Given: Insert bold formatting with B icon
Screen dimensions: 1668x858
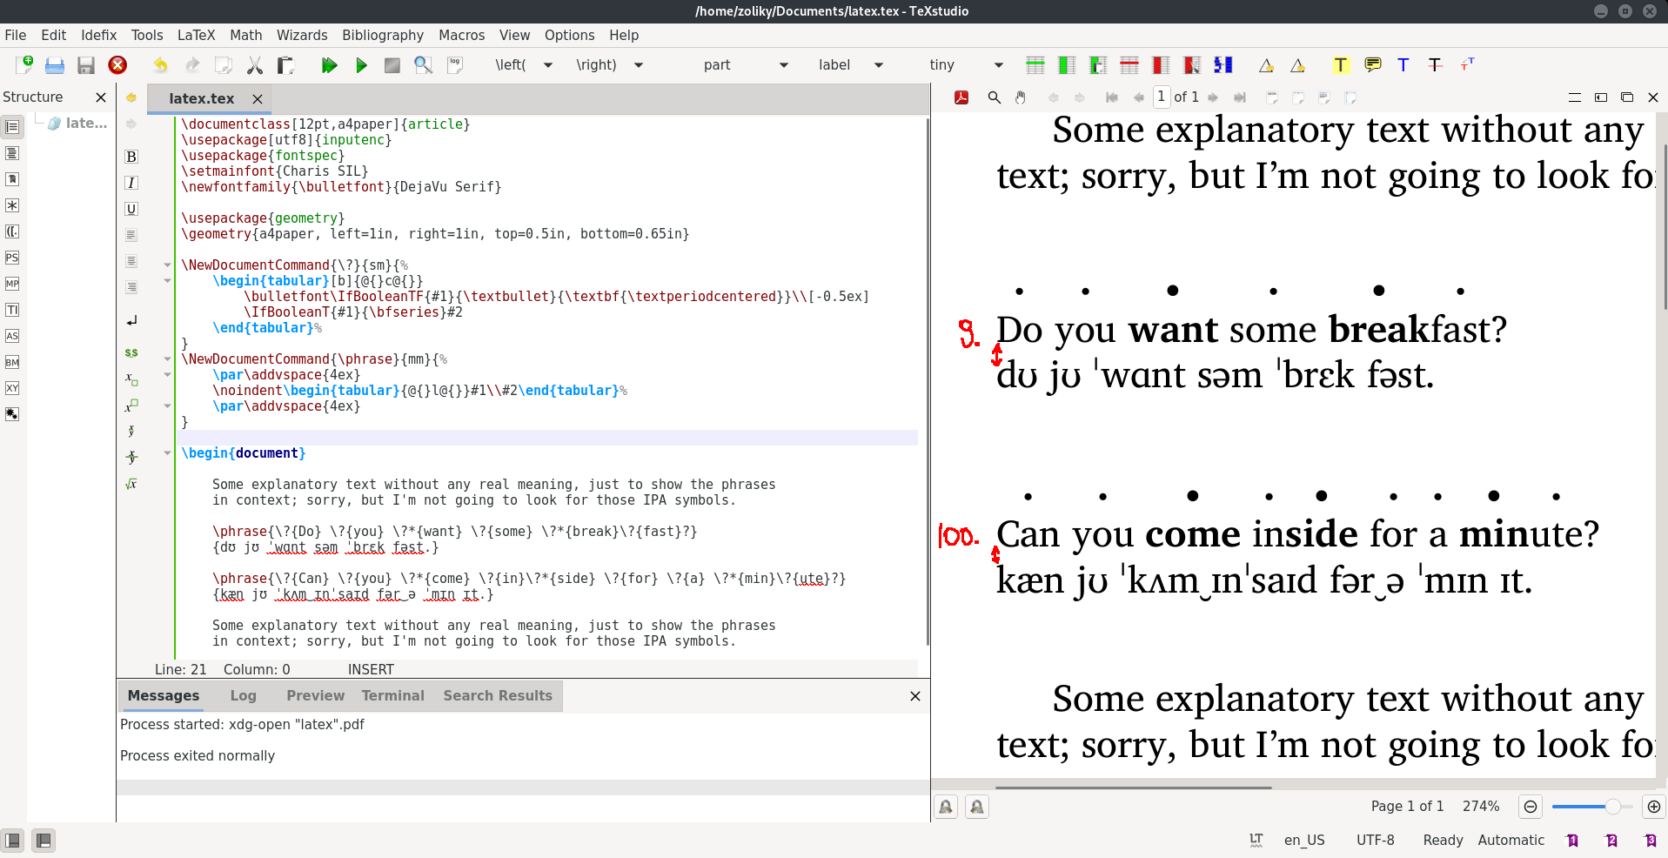Looking at the screenshot, I should point(131,157).
